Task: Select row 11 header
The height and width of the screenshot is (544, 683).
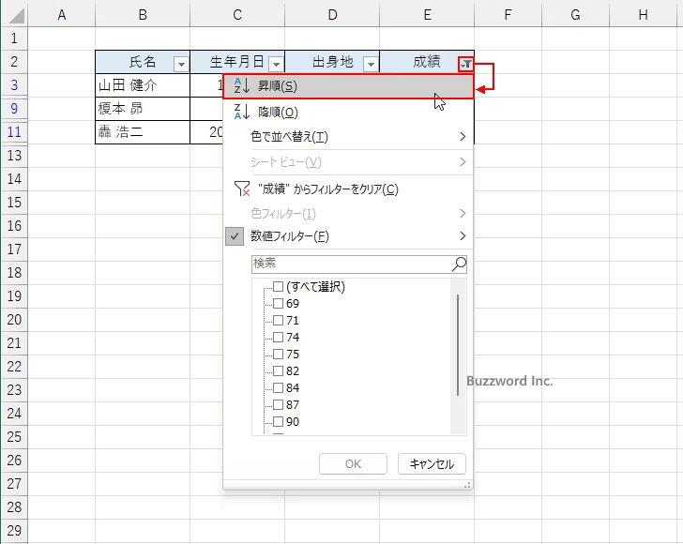Action: click(14, 131)
